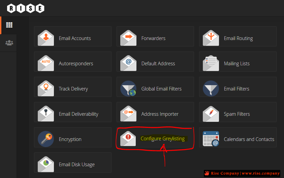Image resolution: width=284 pixels, height=178 pixels.
Task: Open Configure Greylisting link
Action: 163,139
